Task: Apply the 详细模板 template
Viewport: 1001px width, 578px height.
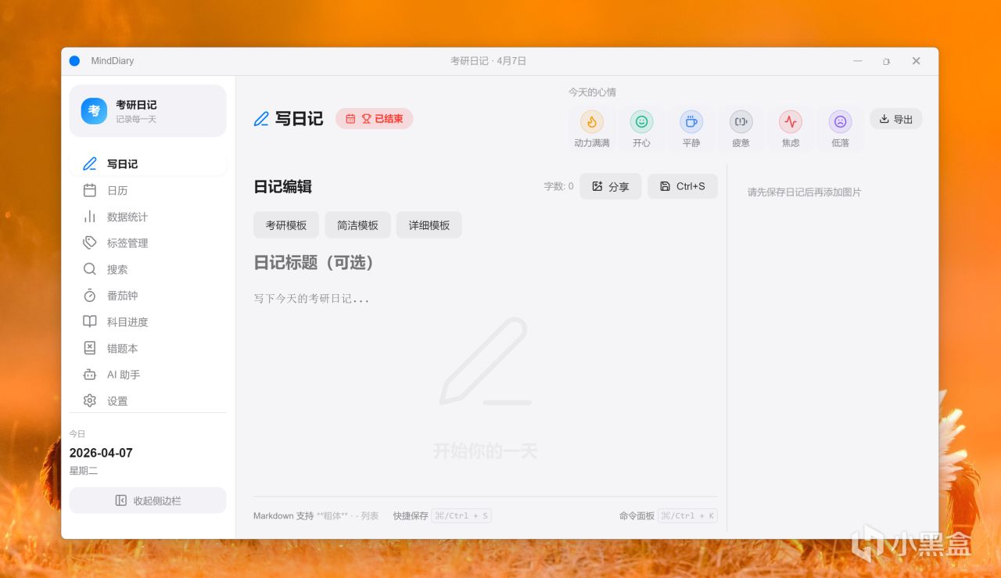Action: (429, 224)
